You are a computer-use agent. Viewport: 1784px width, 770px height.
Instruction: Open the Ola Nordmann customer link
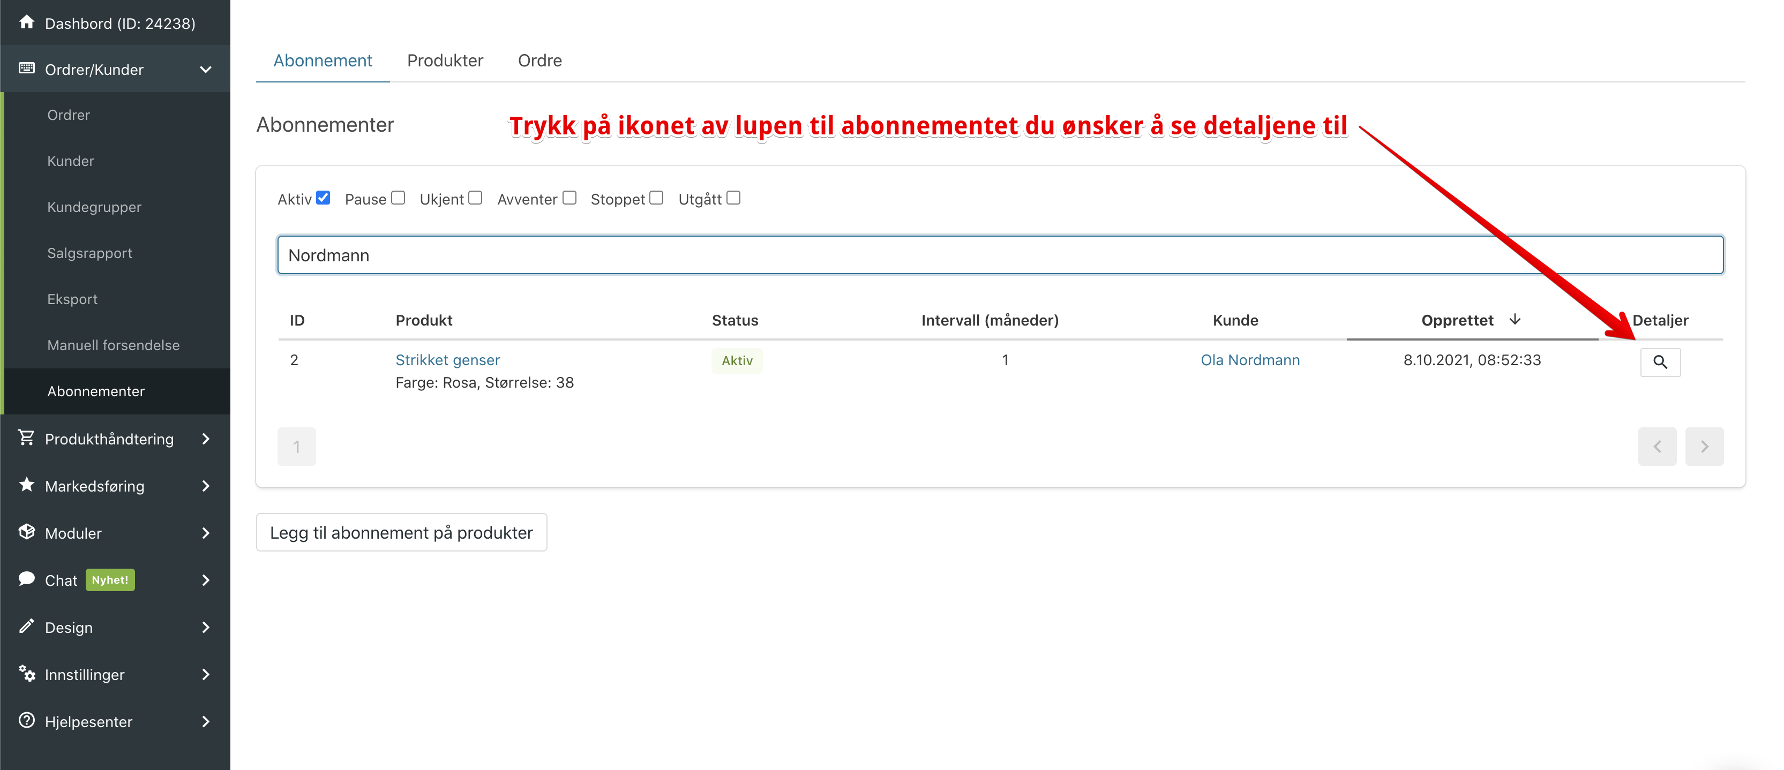1250,360
